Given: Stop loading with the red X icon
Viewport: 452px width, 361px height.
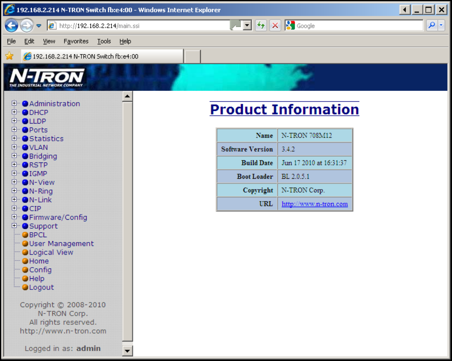Looking at the screenshot, I should pos(275,26).
